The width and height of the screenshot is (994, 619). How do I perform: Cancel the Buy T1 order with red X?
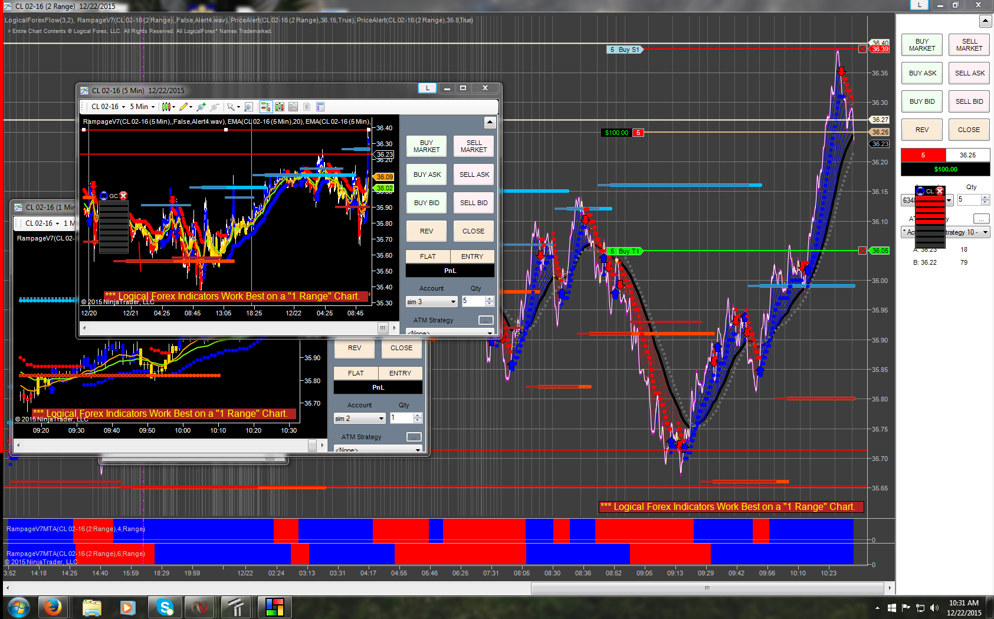[862, 251]
